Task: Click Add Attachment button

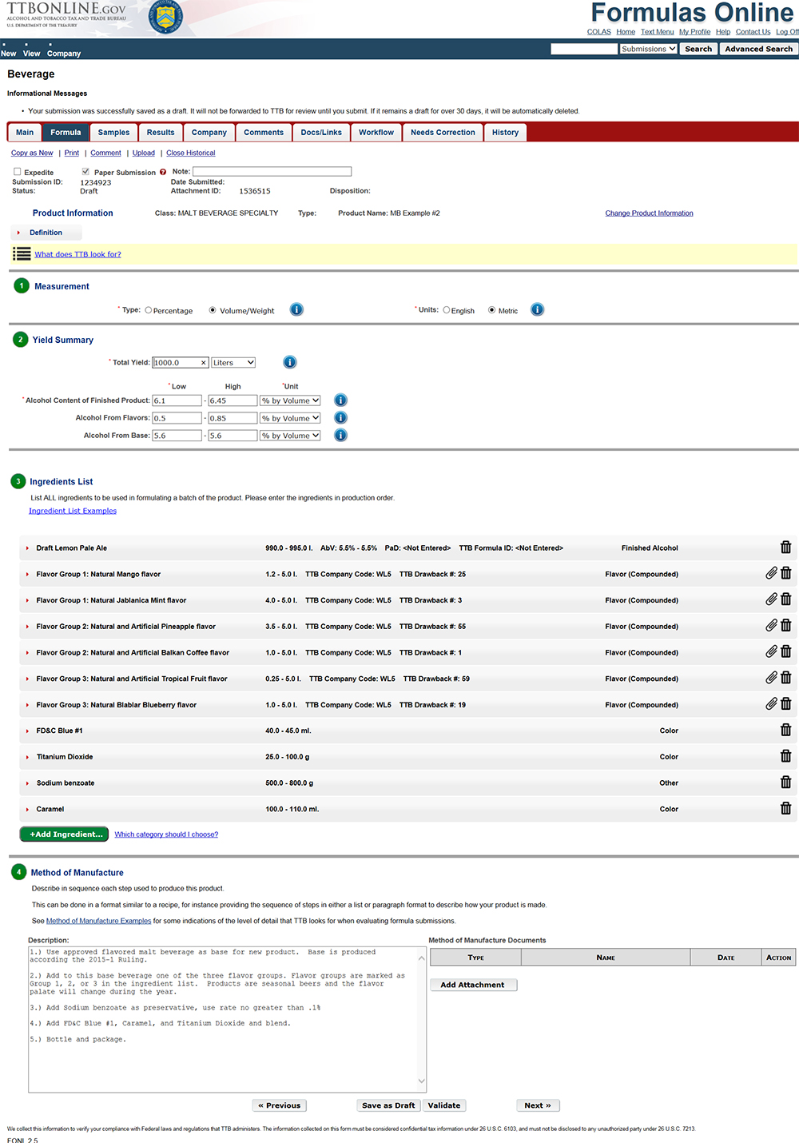Action: click(473, 985)
